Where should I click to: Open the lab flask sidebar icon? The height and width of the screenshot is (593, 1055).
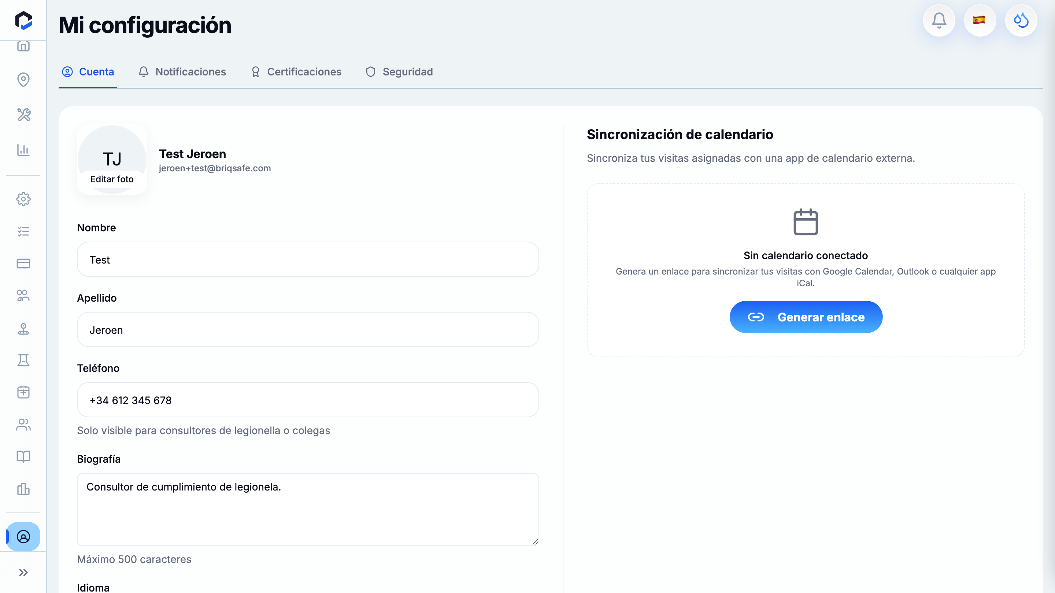[23, 360]
